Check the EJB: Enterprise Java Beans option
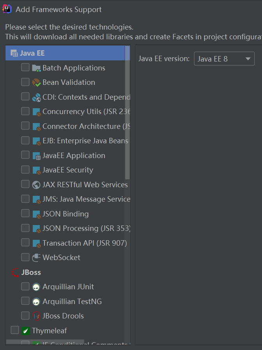This screenshot has width=262, height=350. coord(25,141)
